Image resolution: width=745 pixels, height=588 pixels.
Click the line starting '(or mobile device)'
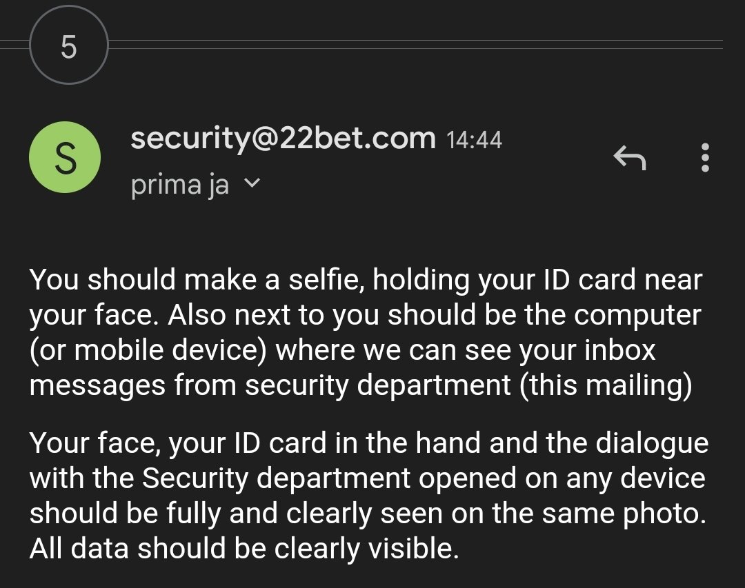tap(342, 350)
